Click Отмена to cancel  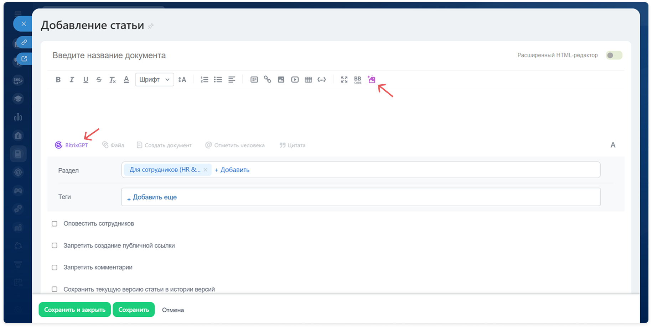[173, 310]
